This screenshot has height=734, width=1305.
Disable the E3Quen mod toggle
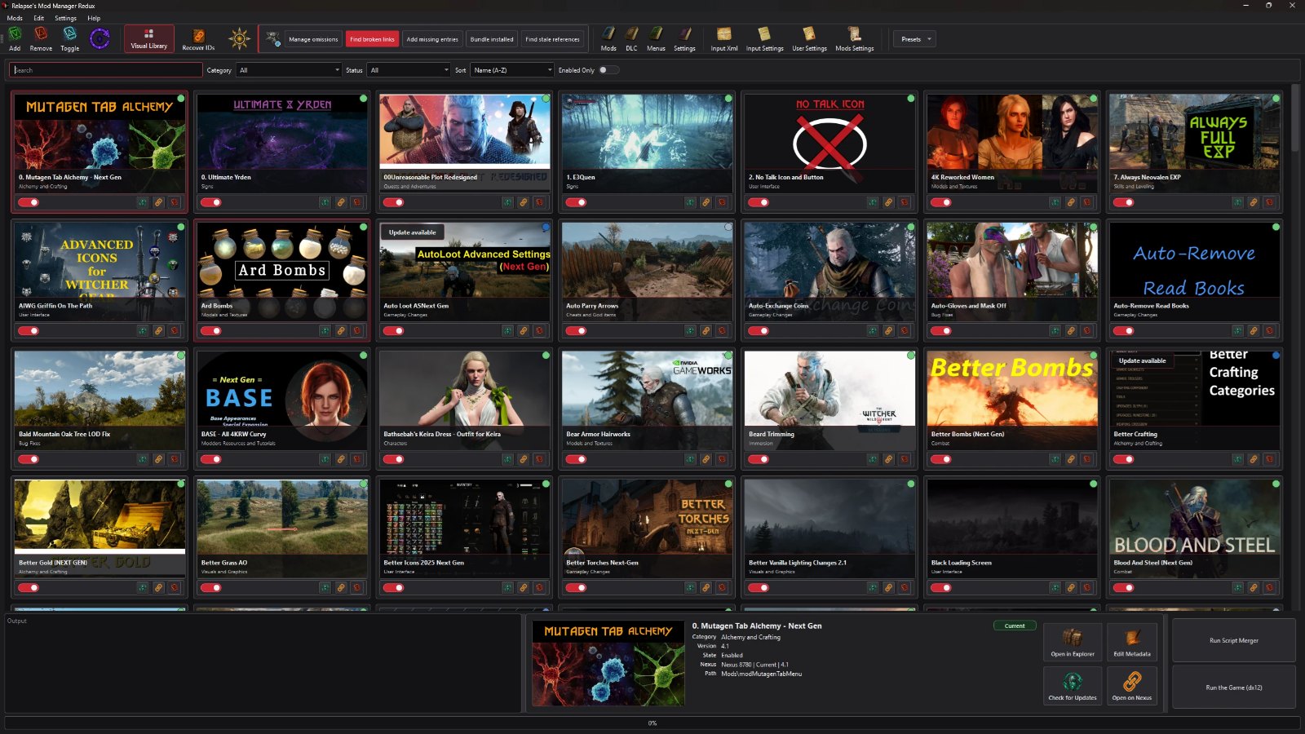[x=576, y=202]
